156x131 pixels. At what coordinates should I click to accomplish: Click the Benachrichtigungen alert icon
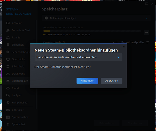pos(8,52)
